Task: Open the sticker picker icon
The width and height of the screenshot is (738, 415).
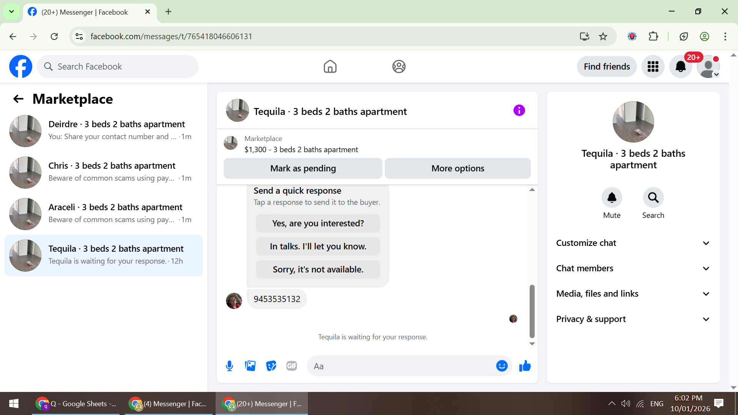Action: pyautogui.click(x=271, y=366)
